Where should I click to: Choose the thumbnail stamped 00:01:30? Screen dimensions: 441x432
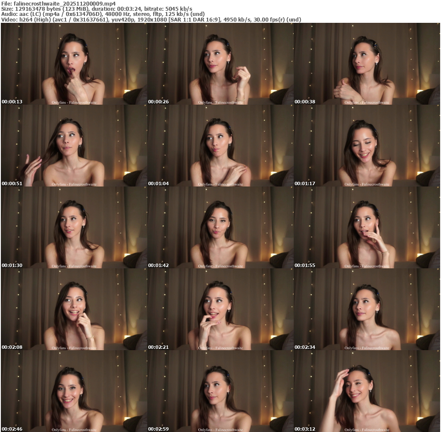coord(74,227)
